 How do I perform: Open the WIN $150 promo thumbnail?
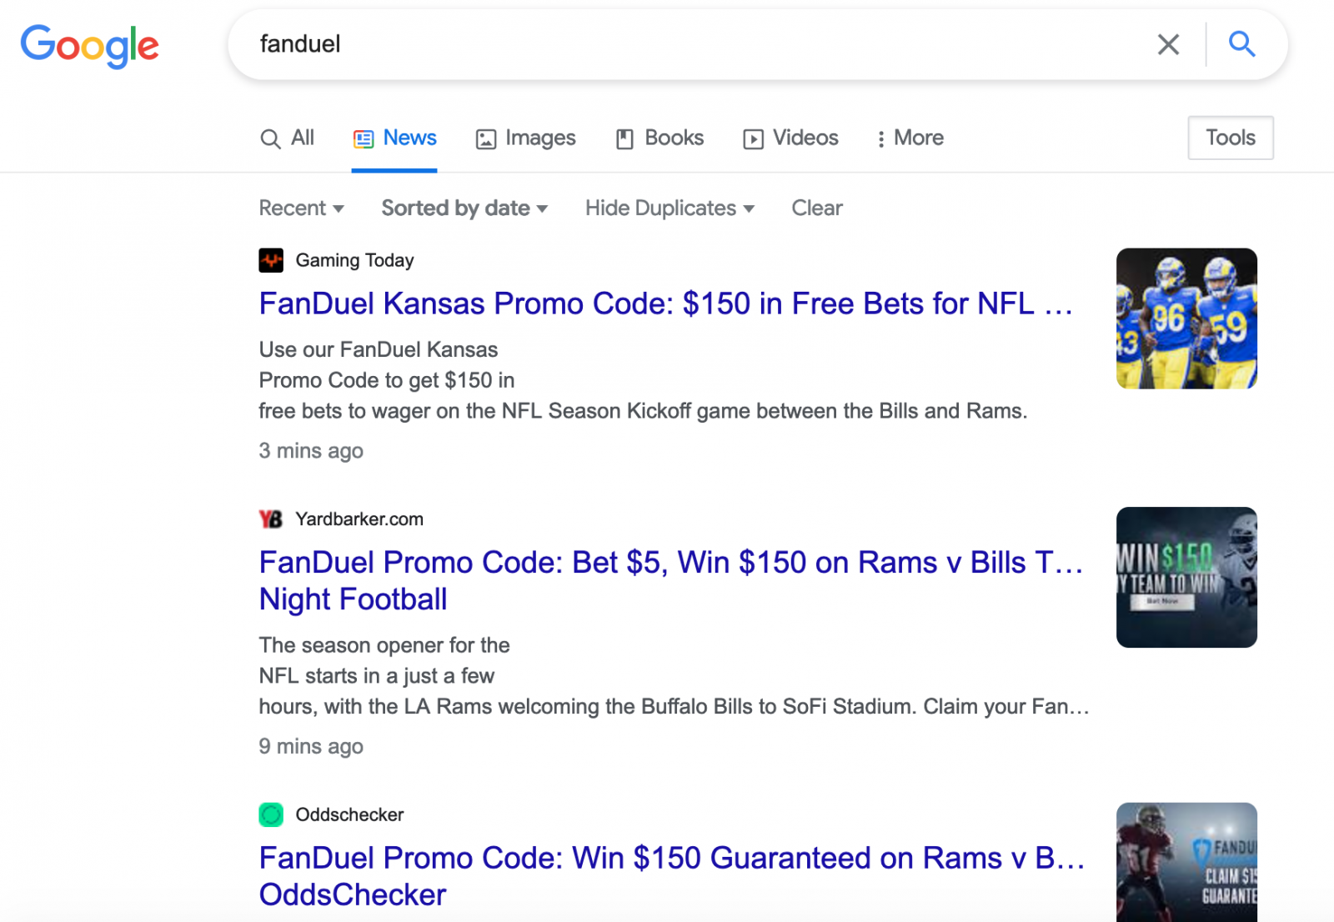tap(1186, 577)
